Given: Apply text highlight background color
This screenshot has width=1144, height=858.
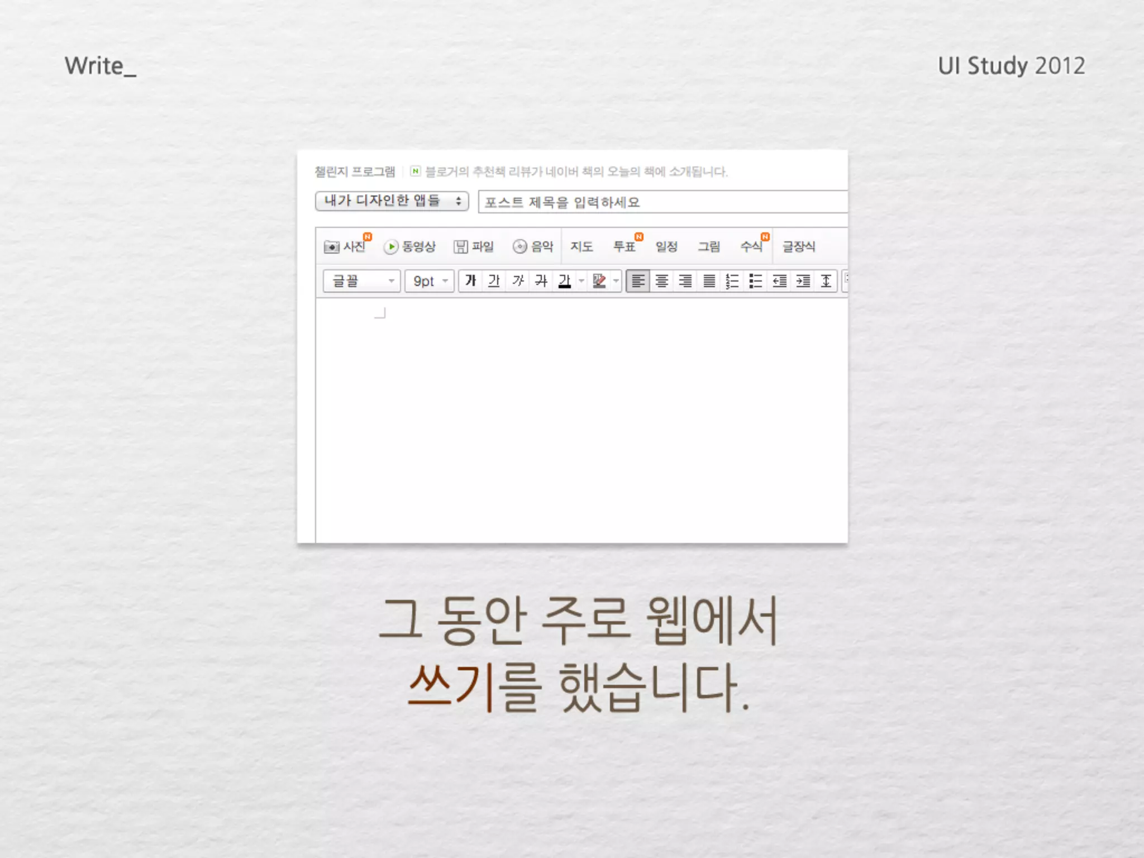Looking at the screenshot, I should click(x=599, y=280).
